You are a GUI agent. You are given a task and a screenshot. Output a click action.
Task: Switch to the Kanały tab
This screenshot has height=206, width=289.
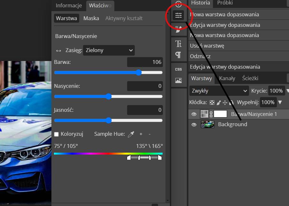tap(227, 78)
